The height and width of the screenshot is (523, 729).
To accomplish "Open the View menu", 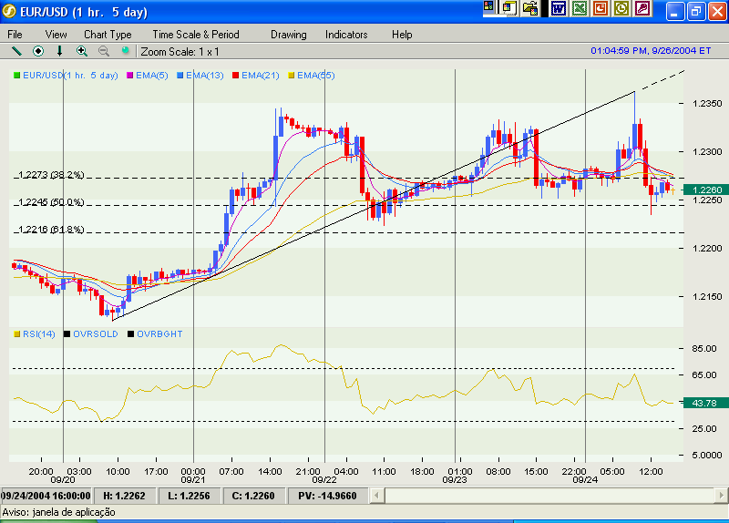I will click(x=56, y=35).
